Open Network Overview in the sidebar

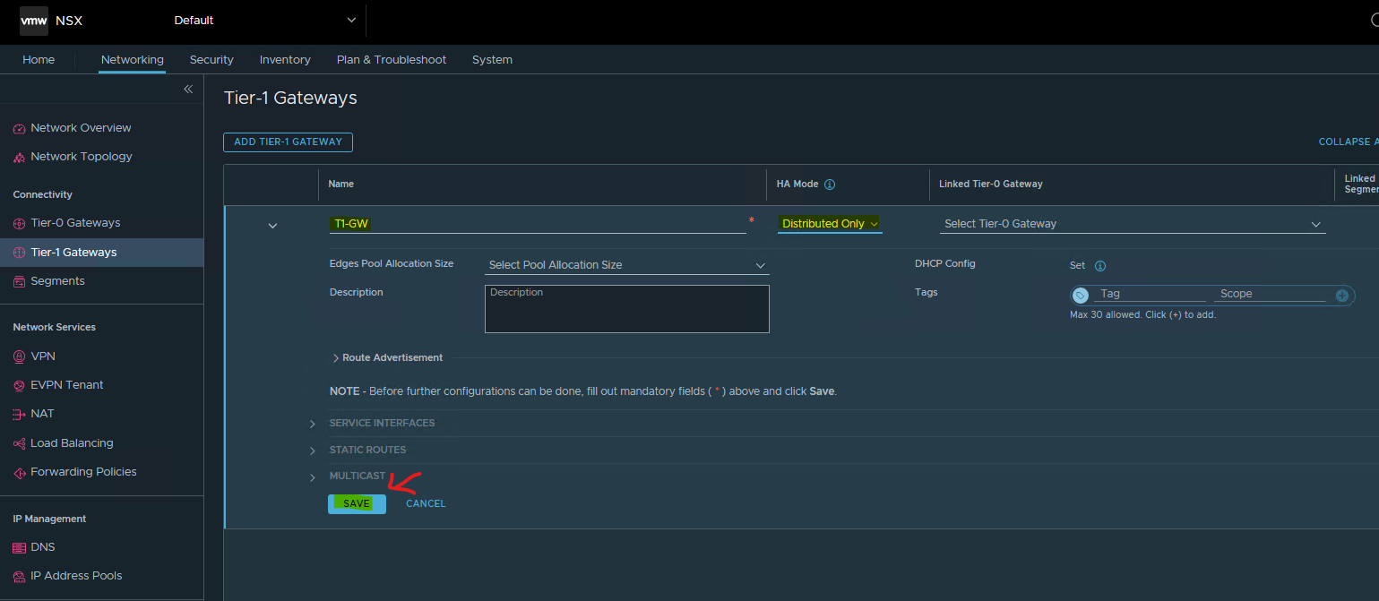coord(81,128)
